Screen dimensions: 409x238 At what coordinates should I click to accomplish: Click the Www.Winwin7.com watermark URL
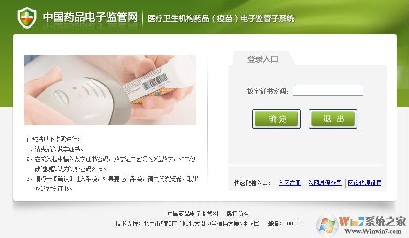[x=373, y=231]
